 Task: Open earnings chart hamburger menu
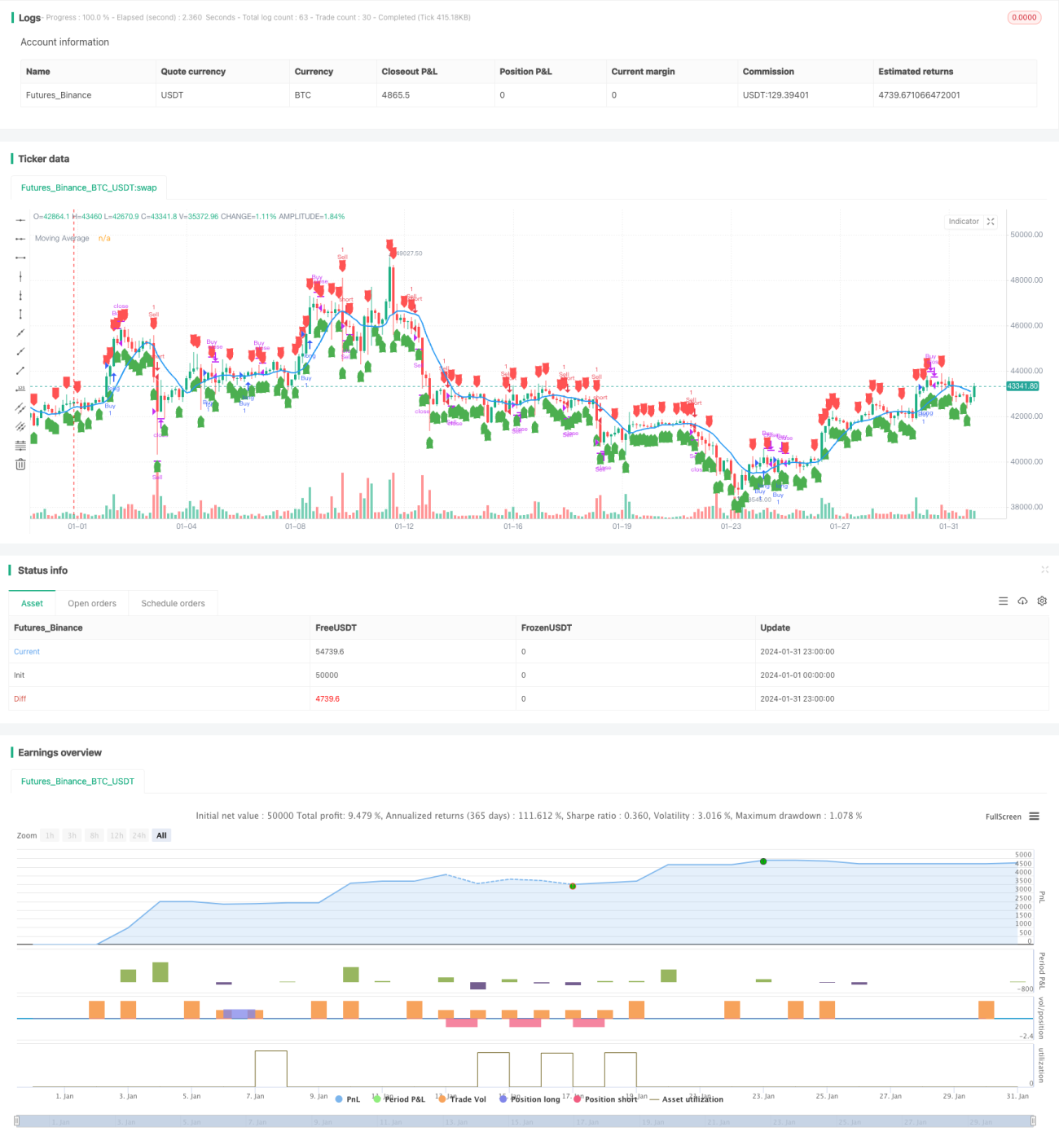pos(1034,816)
